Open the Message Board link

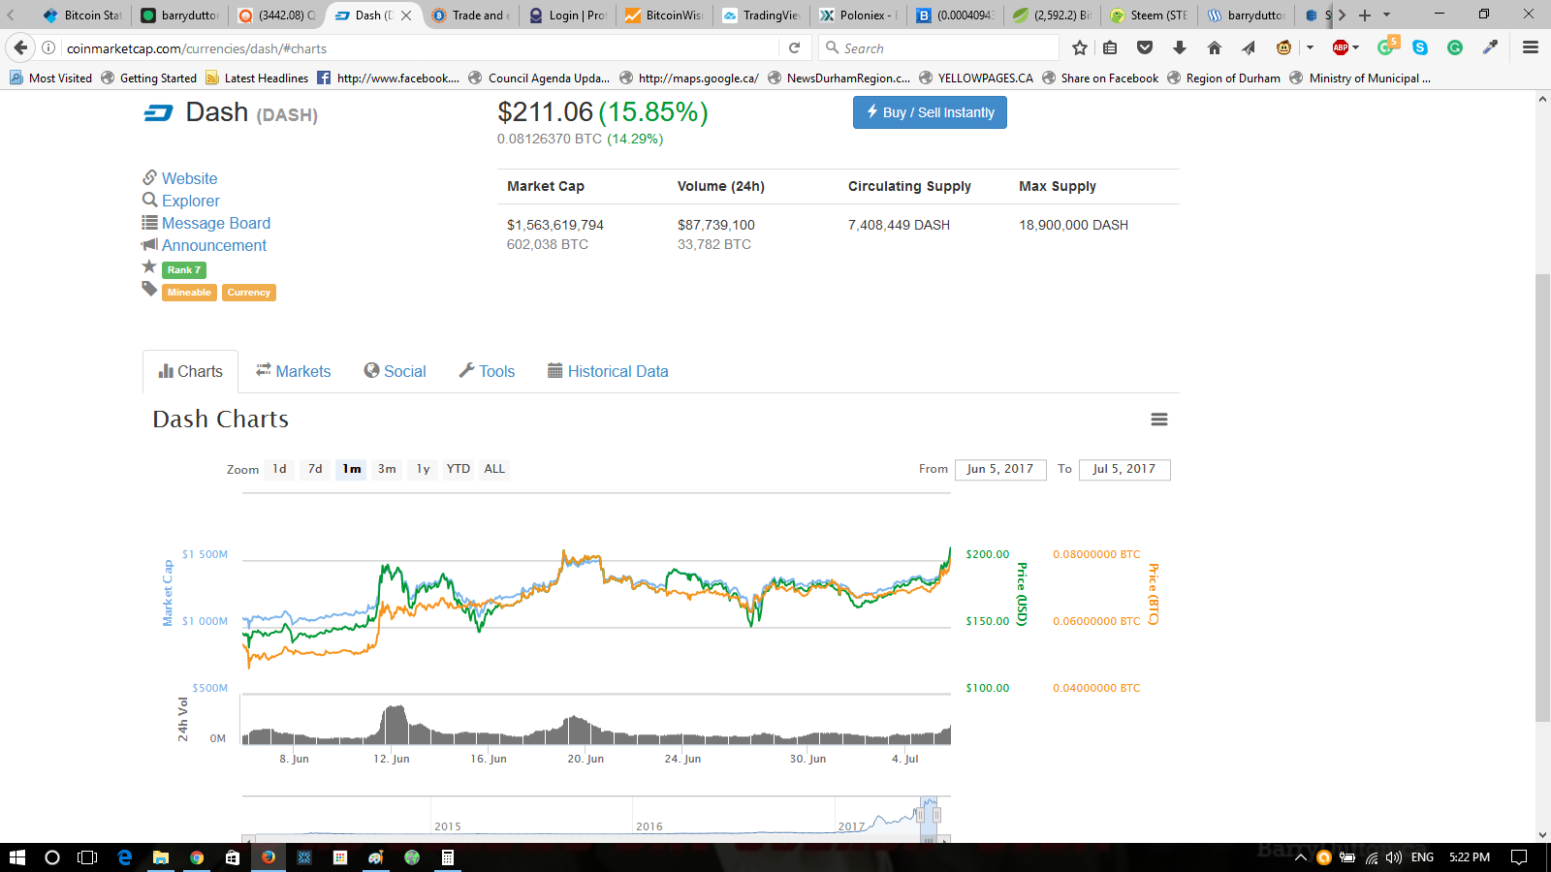(216, 223)
